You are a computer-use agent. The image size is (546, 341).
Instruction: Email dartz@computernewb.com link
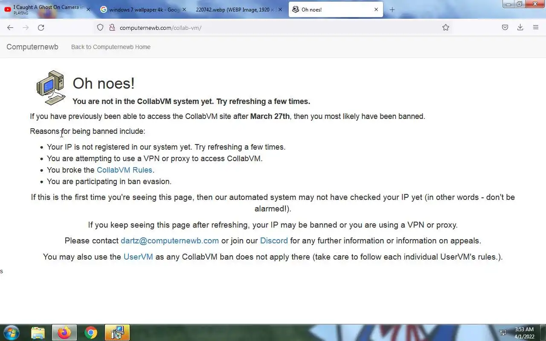coord(170,241)
